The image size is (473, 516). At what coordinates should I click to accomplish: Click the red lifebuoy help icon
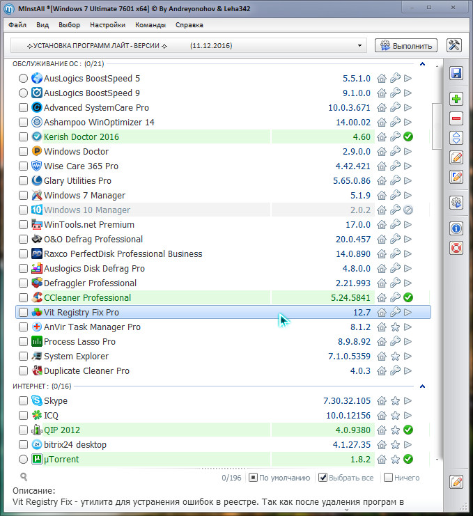coord(456,248)
